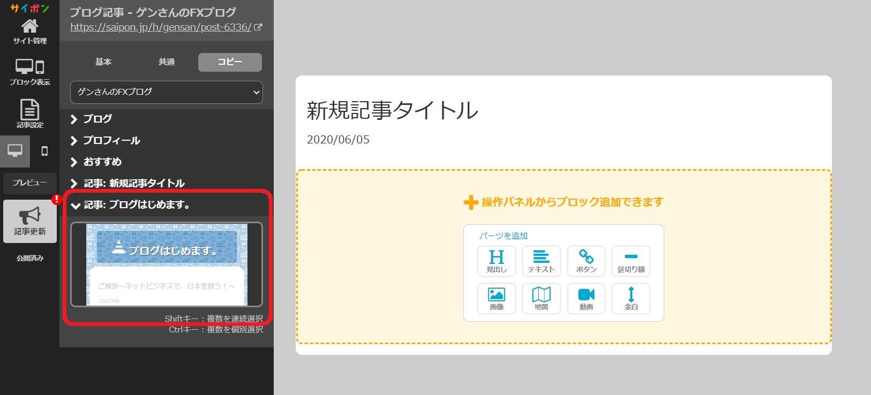The width and height of the screenshot is (871, 395).
Task: Switch to the 基本 tab
Action: 103,62
